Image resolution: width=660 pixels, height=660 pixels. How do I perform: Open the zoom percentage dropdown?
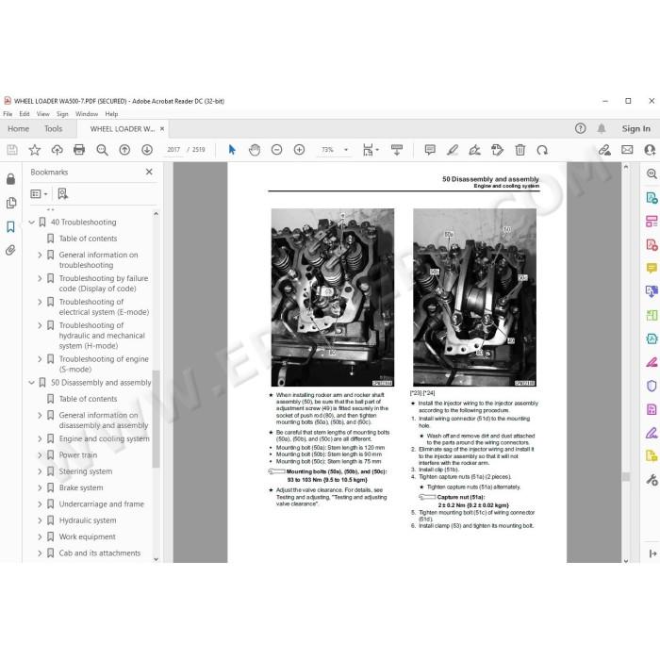346,150
